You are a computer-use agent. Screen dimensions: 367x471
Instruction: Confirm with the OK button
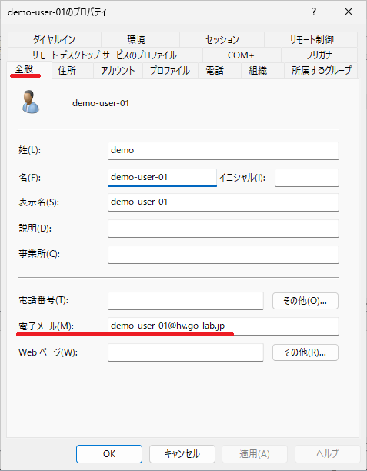109,454
